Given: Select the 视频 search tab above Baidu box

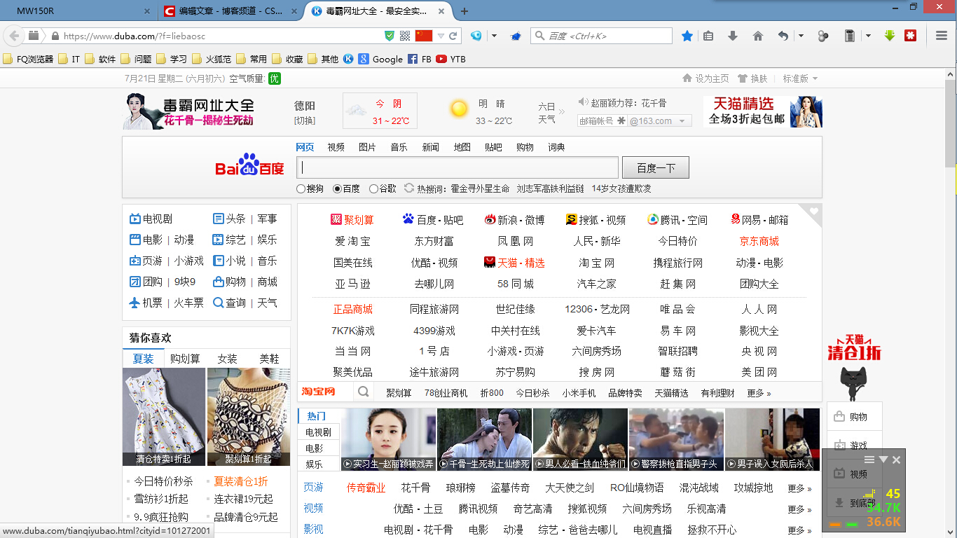Looking at the screenshot, I should pos(336,147).
